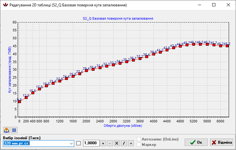Select the data point labeled 34.2
236x150 pixels.
[120, 63]
